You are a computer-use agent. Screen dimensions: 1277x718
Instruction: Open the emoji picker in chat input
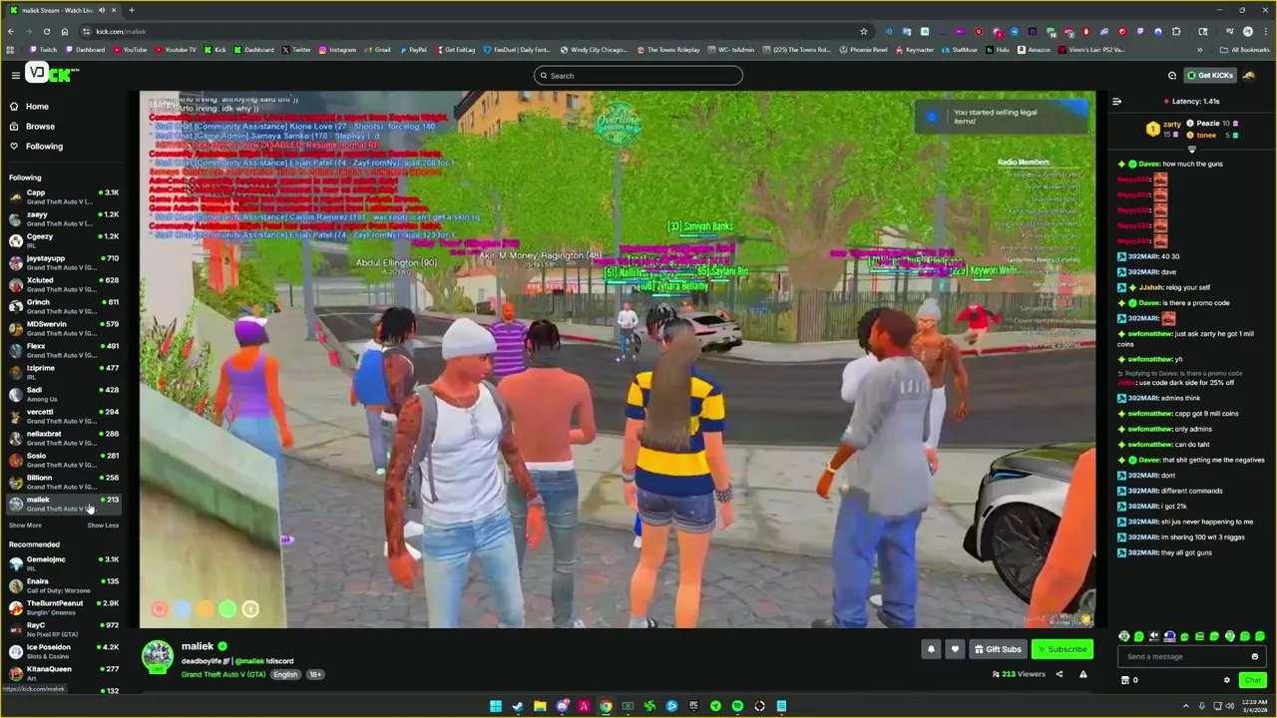[1255, 656]
